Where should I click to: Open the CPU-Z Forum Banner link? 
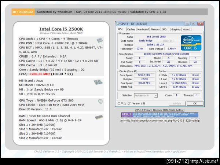click(x=159, y=110)
